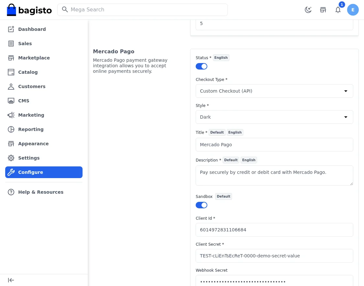Viewport: 364px width, 286px height.
Task: Disable the Mercado Pago Status toggle
Action: tap(201, 66)
